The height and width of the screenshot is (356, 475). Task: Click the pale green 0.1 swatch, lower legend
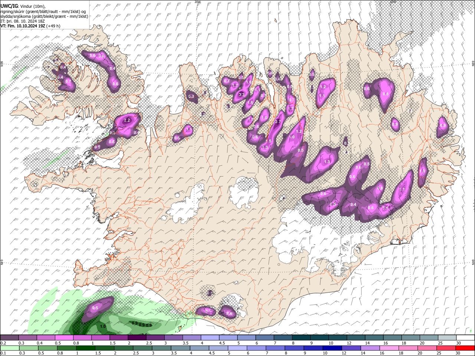[10, 348]
